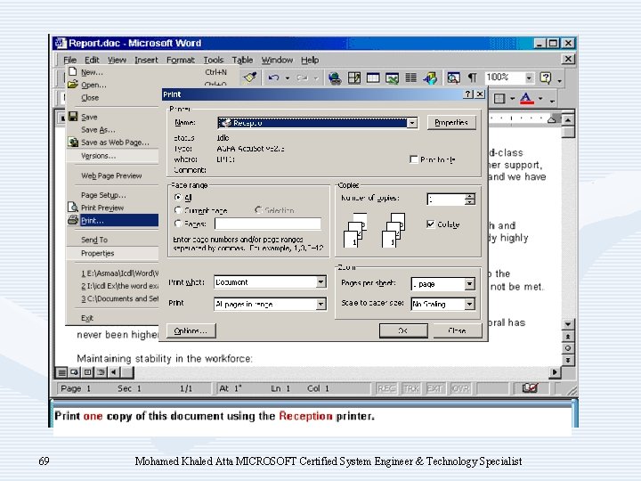Screen dimensions: 641x481
Task: Click the Drawing toolbar icon
Action: click(430, 77)
